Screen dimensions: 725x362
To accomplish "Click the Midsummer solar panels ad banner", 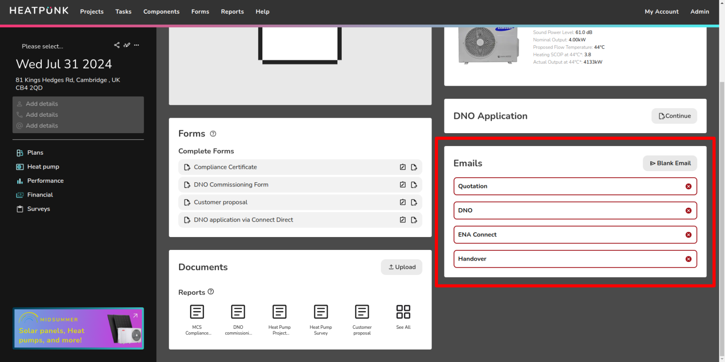I will (78, 328).
